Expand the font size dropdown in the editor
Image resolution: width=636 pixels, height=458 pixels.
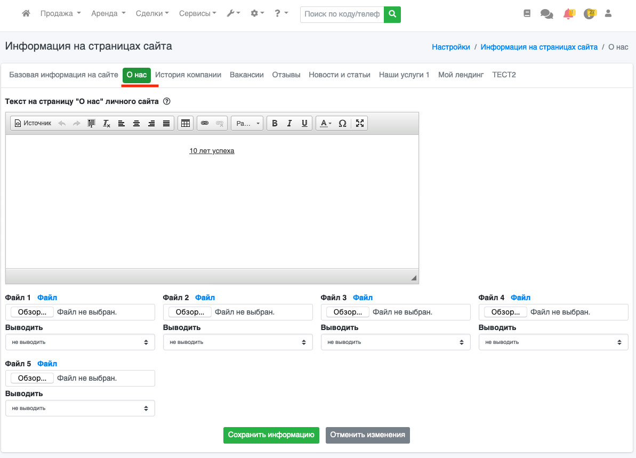tap(247, 123)
